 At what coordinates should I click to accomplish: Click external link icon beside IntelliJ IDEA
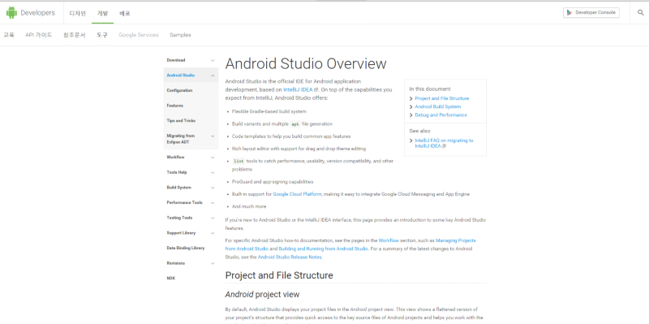[x=316, y=89]
